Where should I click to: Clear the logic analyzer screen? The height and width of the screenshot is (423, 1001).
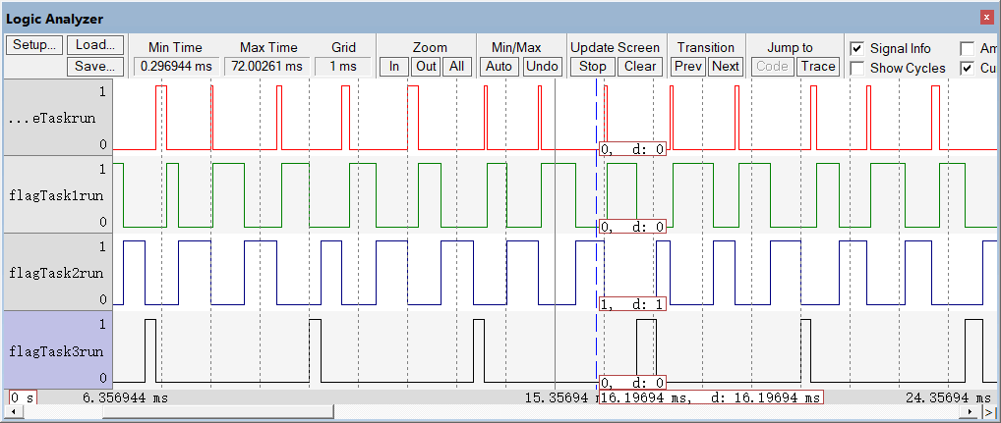coord(640,67)
